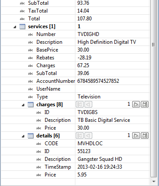
Task: Select the Total row value 107.80
Action: tap(84, 19)
